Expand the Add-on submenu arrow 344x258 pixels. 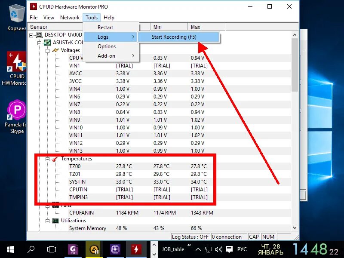[x=133, y=56]
